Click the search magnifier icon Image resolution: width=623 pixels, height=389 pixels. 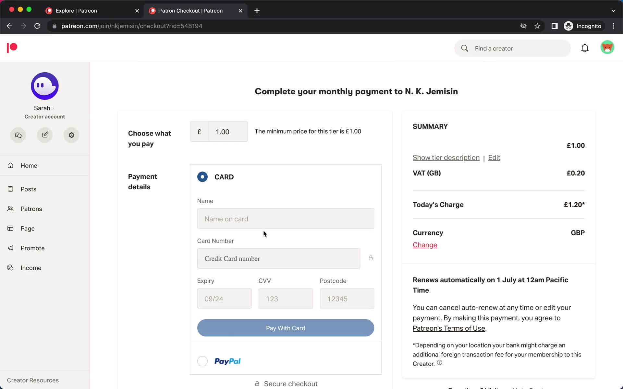coord(465,48)
